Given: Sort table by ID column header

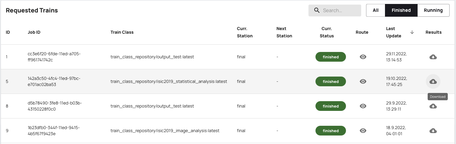Looking at the screenshot, I should (8, 32).
